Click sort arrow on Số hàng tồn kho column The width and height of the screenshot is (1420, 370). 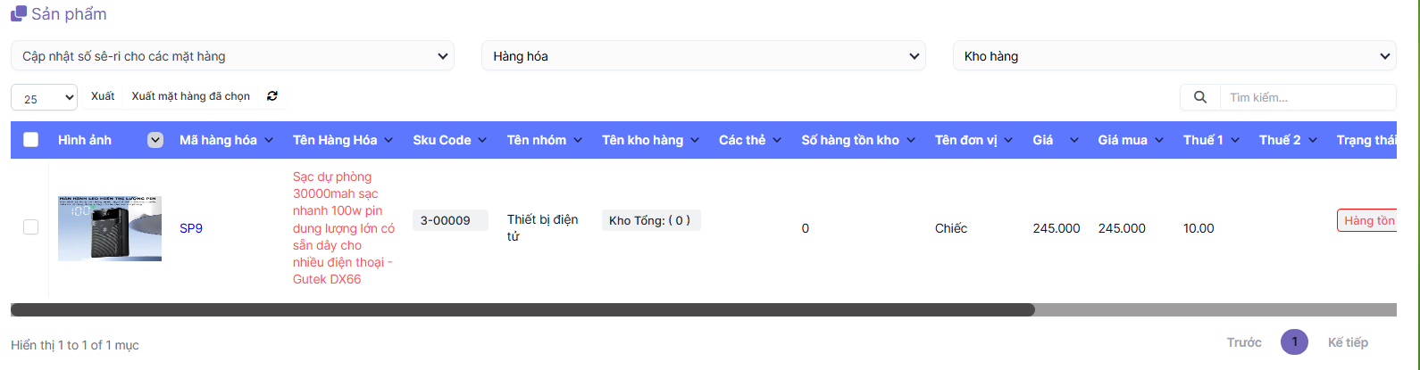911,140
